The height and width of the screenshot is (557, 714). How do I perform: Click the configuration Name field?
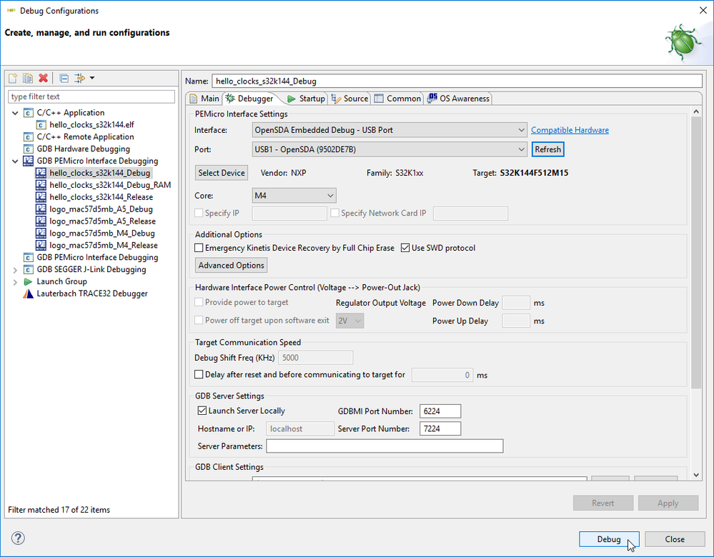point(457,81)
